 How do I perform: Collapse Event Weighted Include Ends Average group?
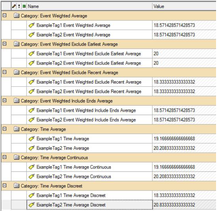(x=5, y=100)
